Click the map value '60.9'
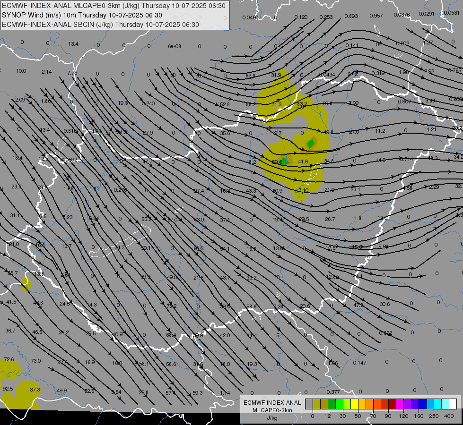The width and height of the screenshot is (463, 425). pyautogui.click(x=277, y=191)
